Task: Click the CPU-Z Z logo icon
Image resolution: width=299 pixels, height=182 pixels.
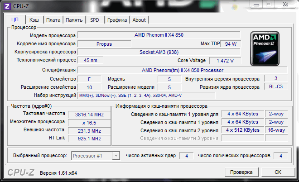Action: (7, 6)
